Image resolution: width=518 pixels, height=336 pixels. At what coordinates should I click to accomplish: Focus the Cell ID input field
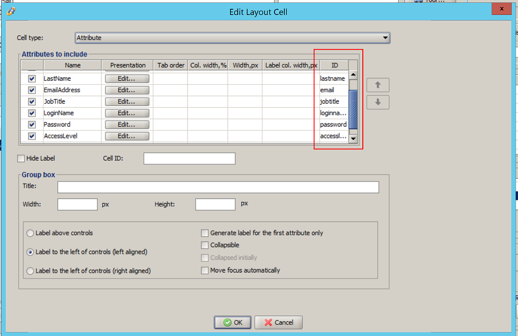pyautogui.click(x=189, y=158)
